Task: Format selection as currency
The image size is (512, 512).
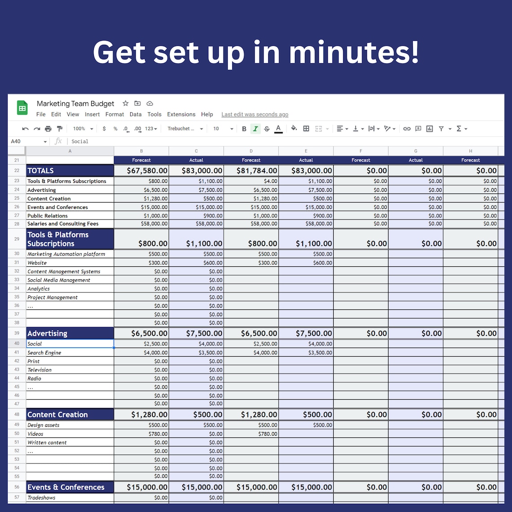Action: coord(104,128)
